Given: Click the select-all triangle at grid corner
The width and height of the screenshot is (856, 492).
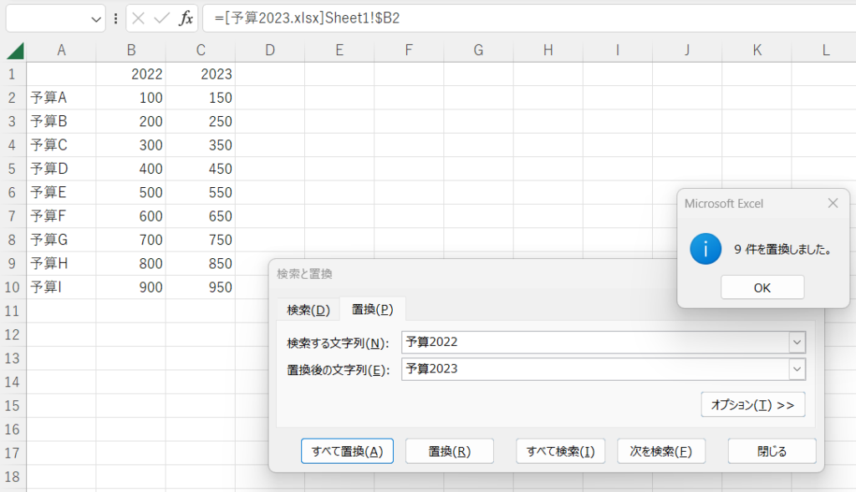Looking at the screenshot, I should (15, 51).
